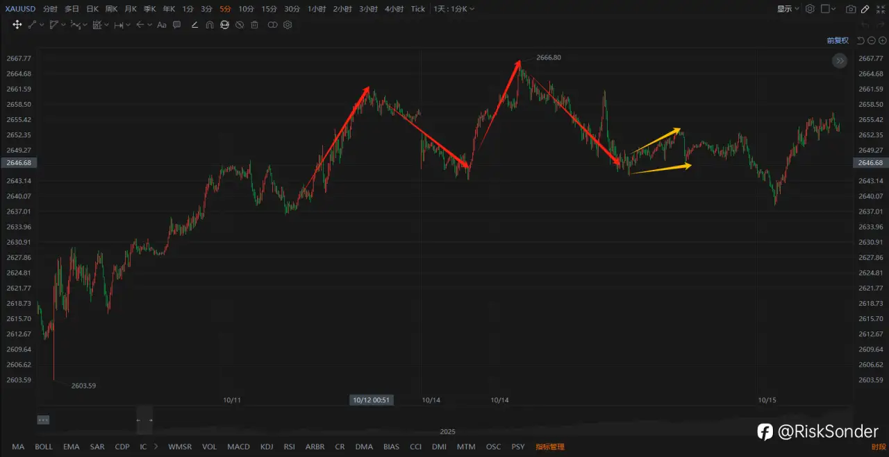This screenshot has width=889, height=457.
Task: Click the 10/12 00:51 time axis marker
Action: pyautogui.click(x=371, y=400)
